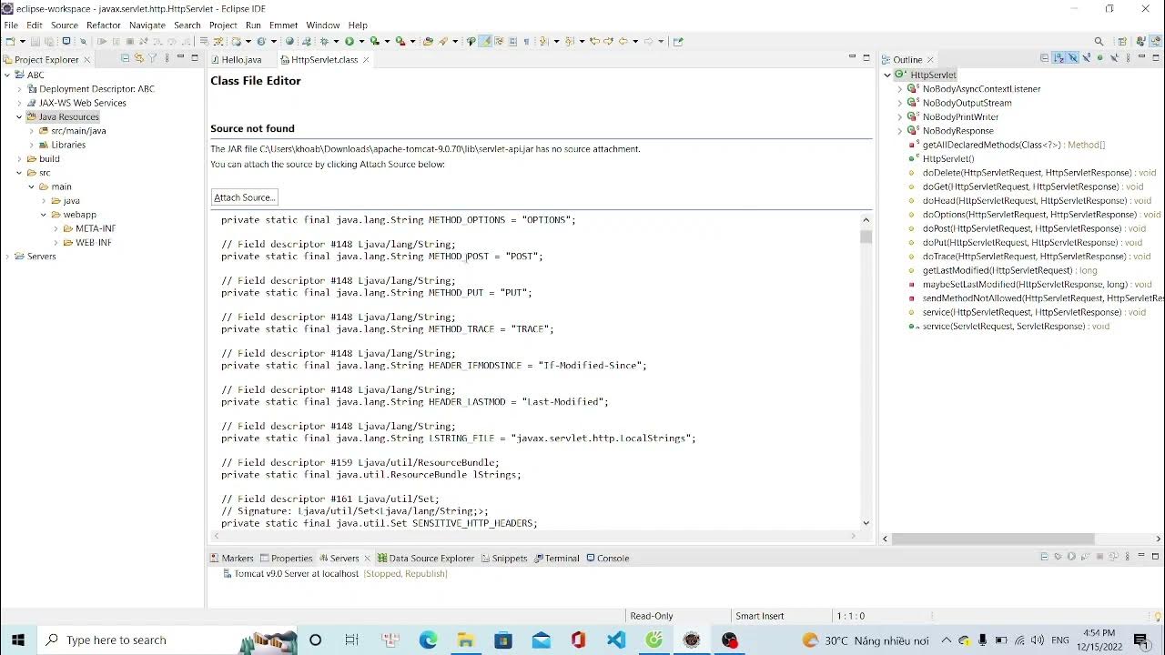Switch to the Java EE perspective icon
Image resolution: width=1165 pixels, height=655 pixels.
[1156, 42]
